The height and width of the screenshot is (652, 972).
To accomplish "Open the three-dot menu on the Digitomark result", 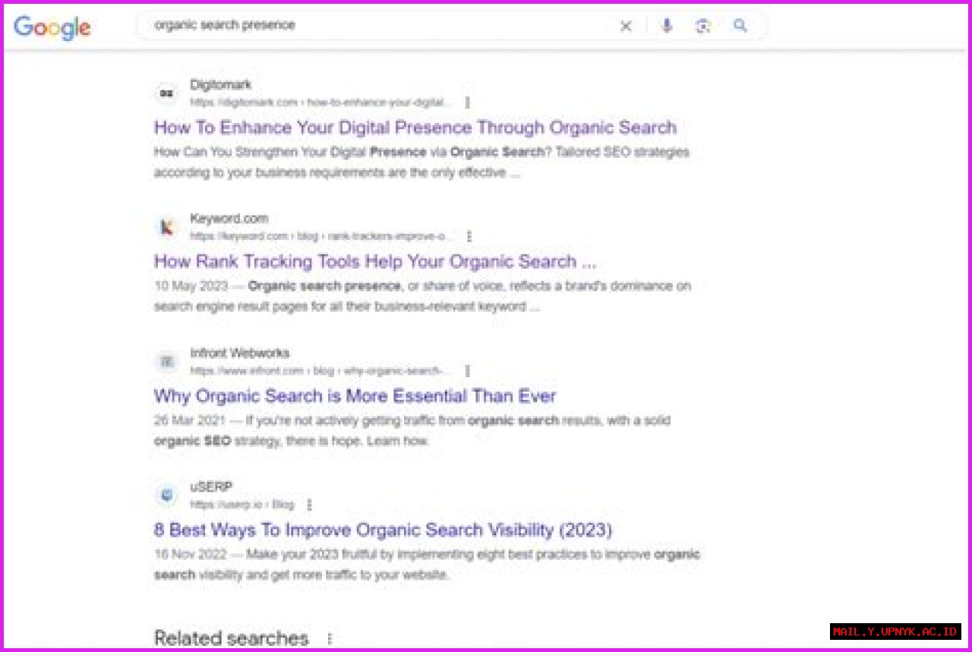I will [x=468, y=102].
